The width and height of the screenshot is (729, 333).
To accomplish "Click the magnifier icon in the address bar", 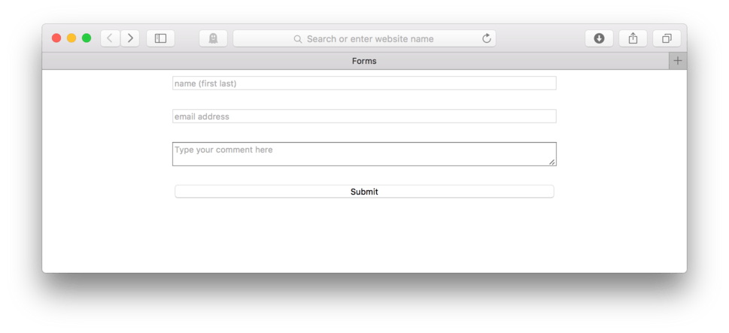I will click(298, 39).
